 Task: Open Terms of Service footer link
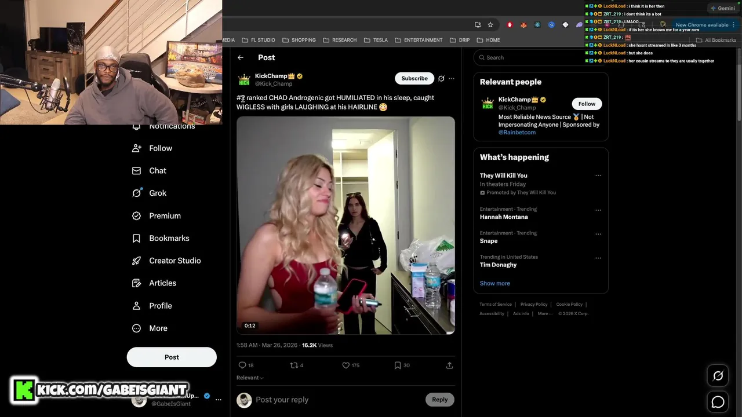click(x=496, y=304)
